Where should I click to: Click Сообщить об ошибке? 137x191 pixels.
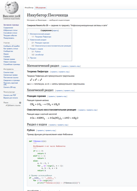click(x=11, y=46)
